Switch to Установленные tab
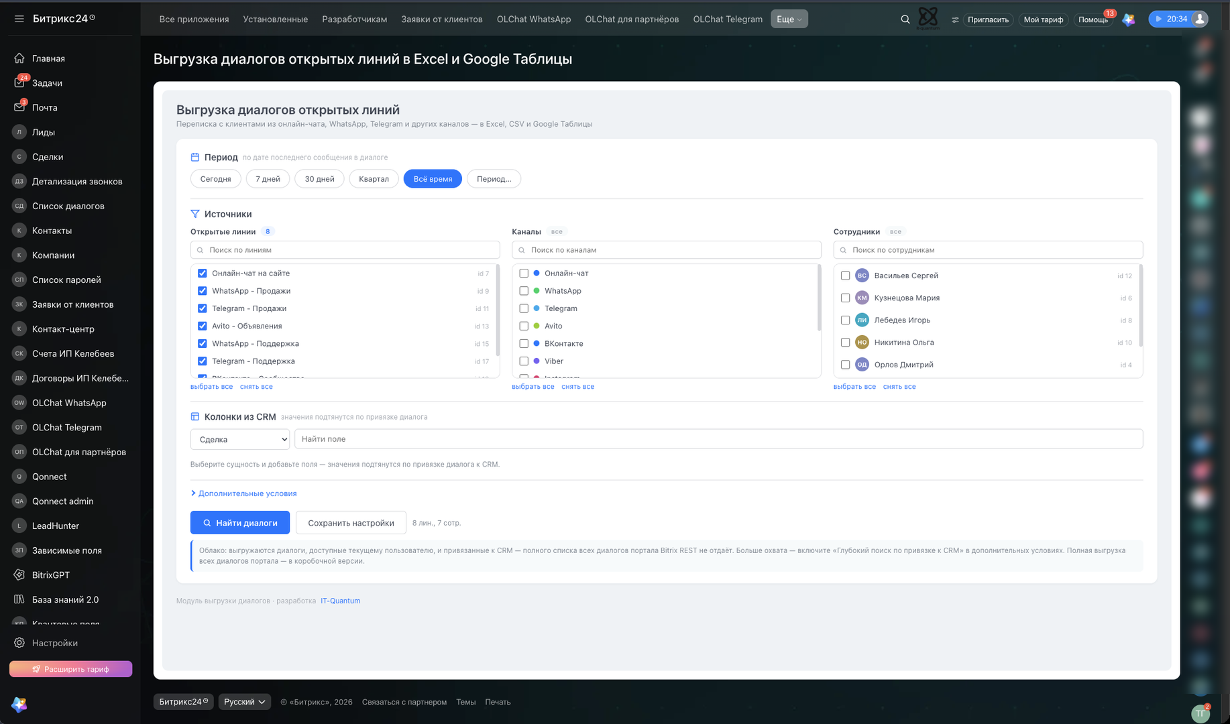The height and width of the screenshot is (724, 1230). [x=276, y=19]
